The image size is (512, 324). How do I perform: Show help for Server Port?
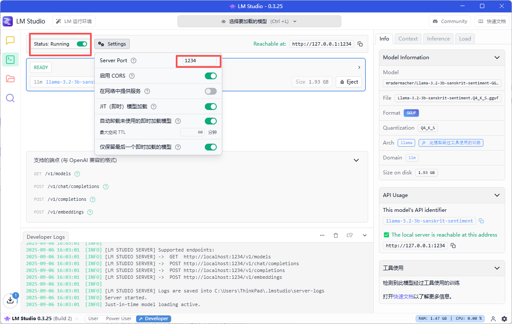coord(134,61)
